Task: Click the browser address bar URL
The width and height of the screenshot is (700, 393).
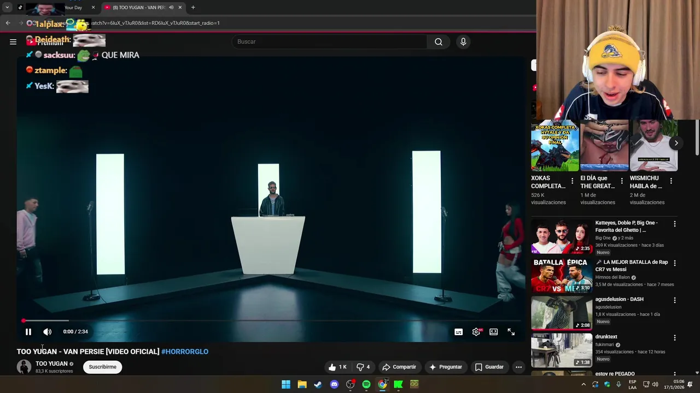Action: [155, 23]
